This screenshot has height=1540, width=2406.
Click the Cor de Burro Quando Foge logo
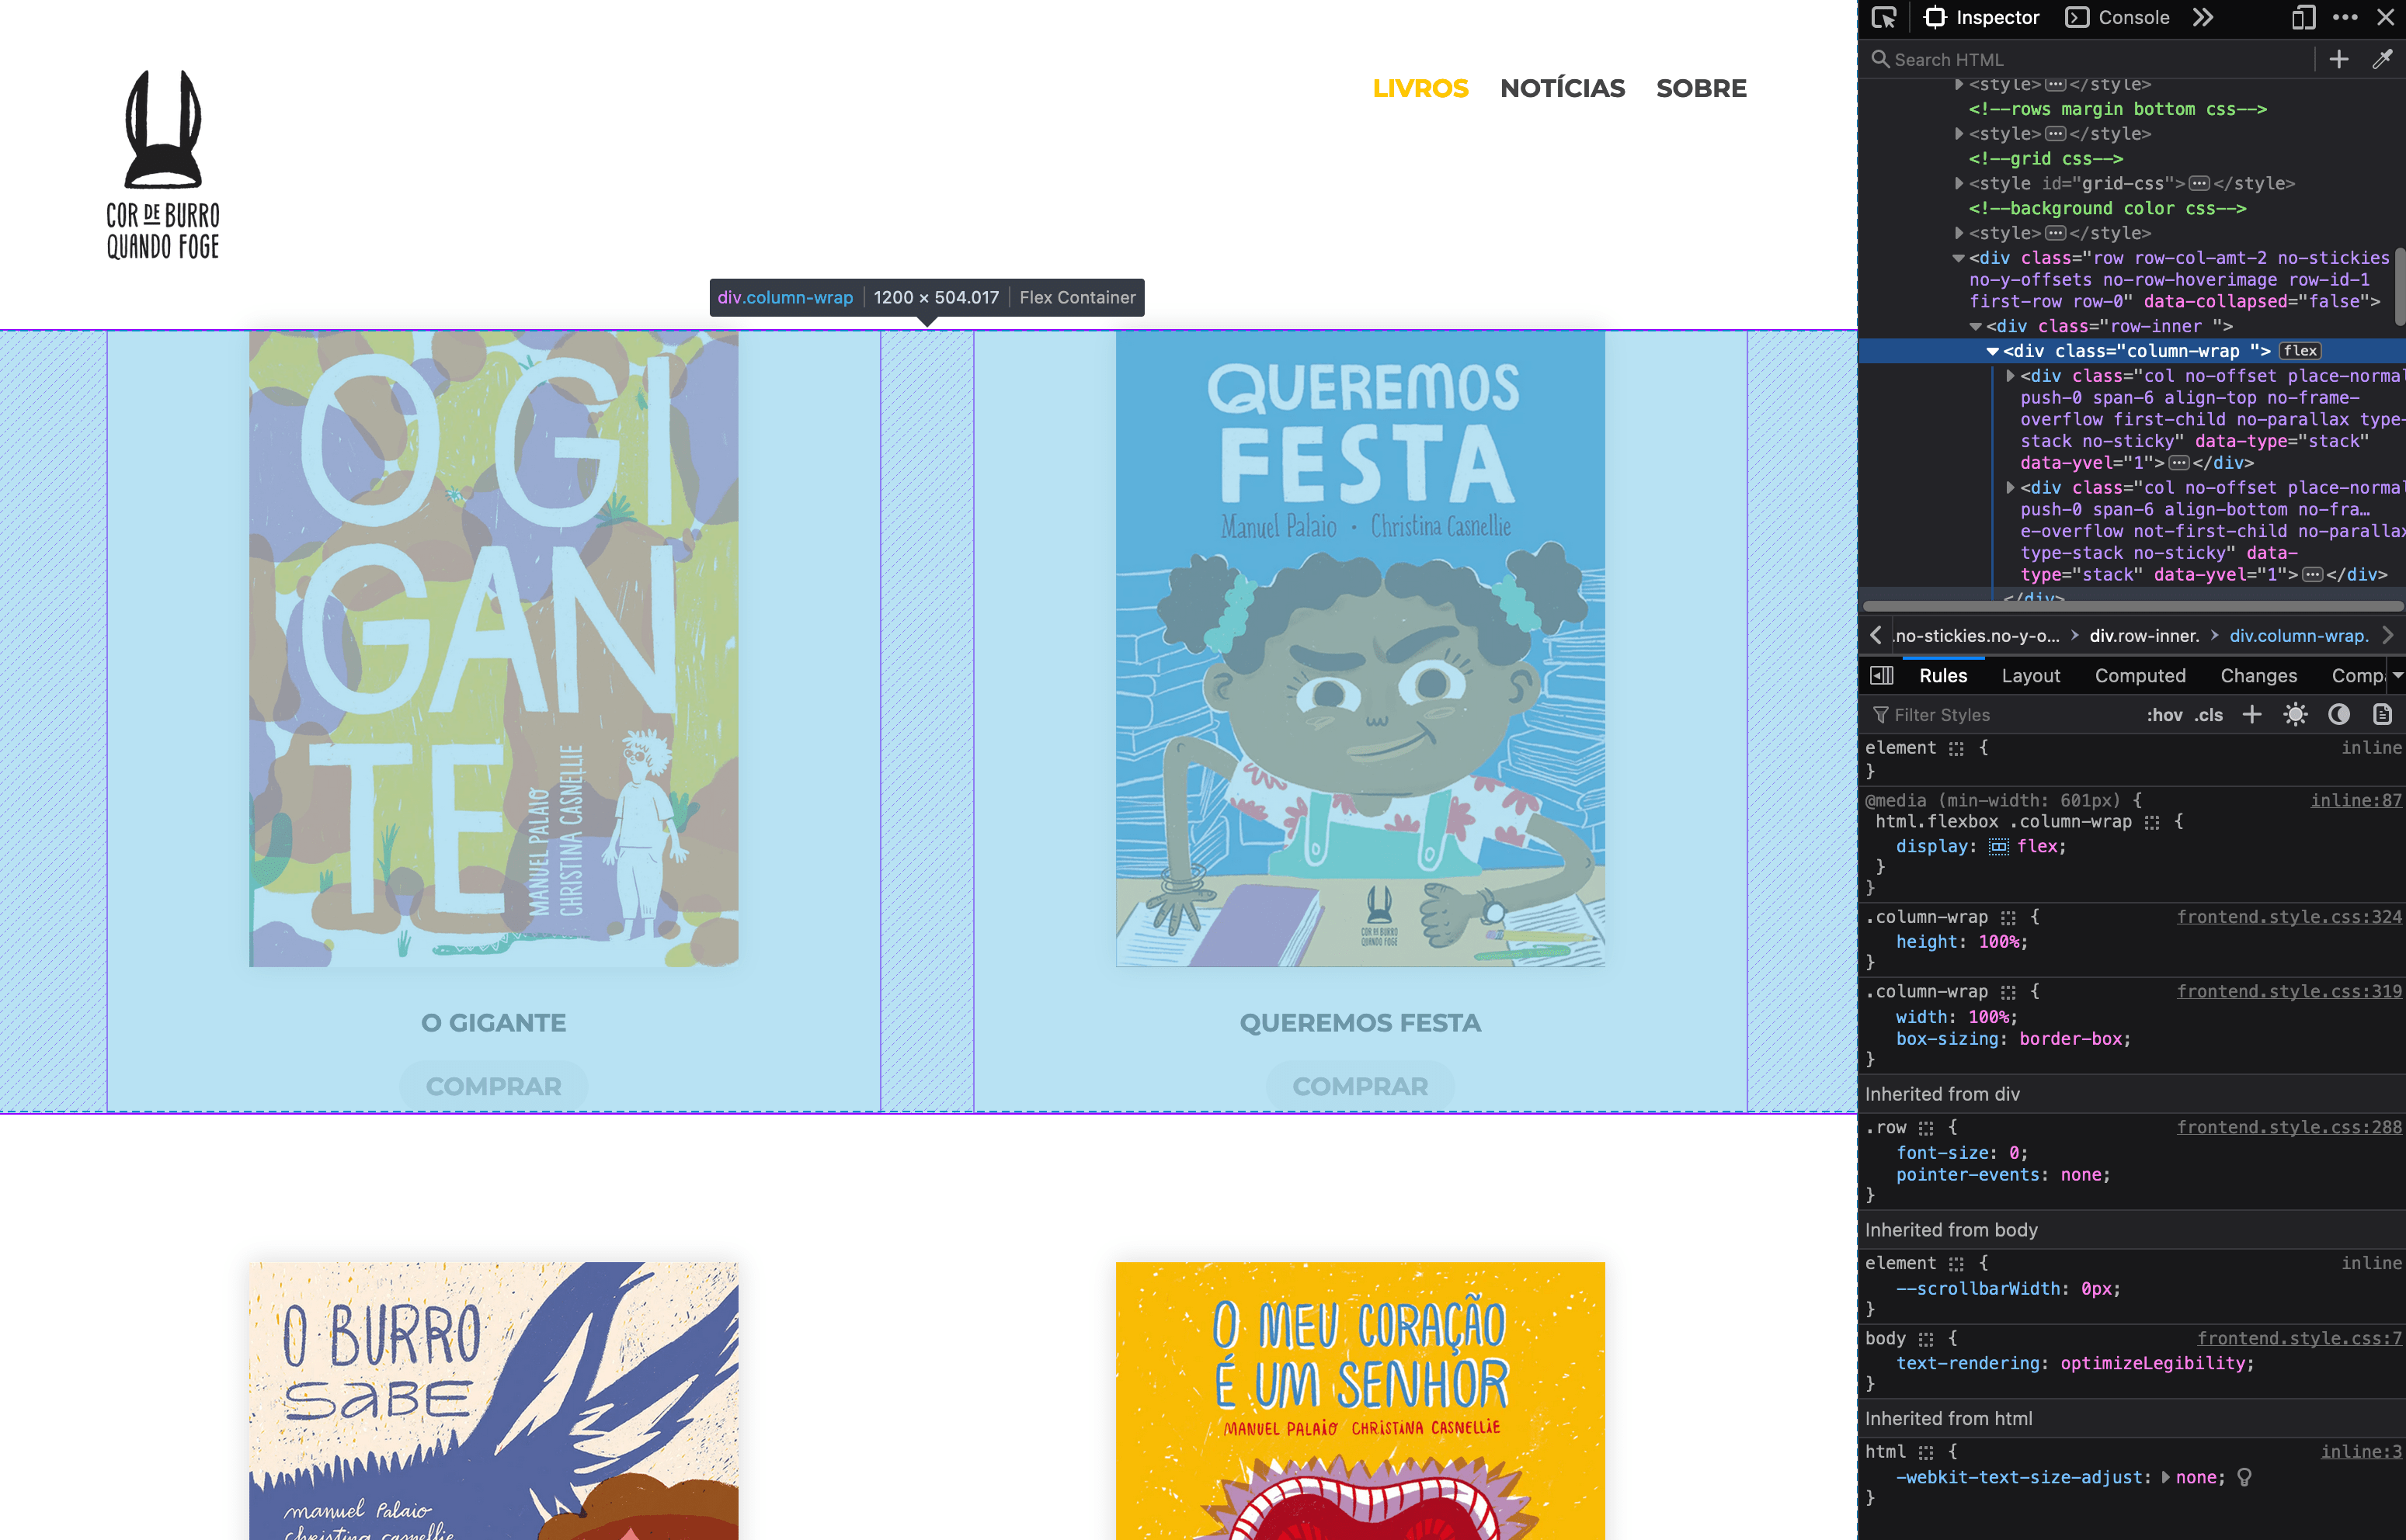coord(163,165)
